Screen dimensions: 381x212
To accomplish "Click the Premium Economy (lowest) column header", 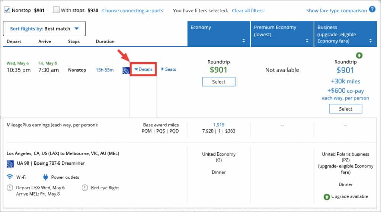I will tap(282, 34).
